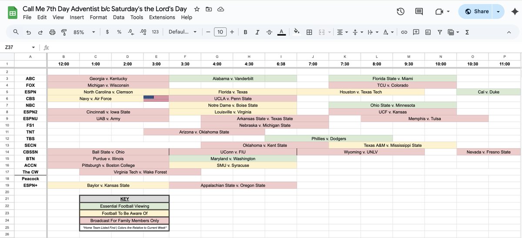522x238 pixels.
Task: Open vertical align dropdown
Action: point(358,32)
